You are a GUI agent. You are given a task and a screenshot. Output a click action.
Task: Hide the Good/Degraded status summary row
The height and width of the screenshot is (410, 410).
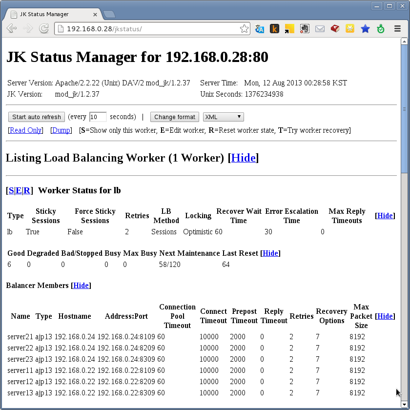(270, 253)
